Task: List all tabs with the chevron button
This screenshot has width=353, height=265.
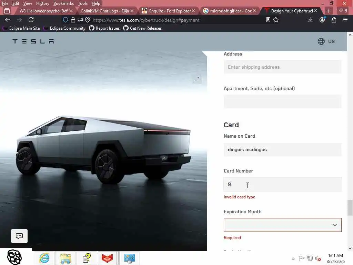Action: [x=343, y=11]
